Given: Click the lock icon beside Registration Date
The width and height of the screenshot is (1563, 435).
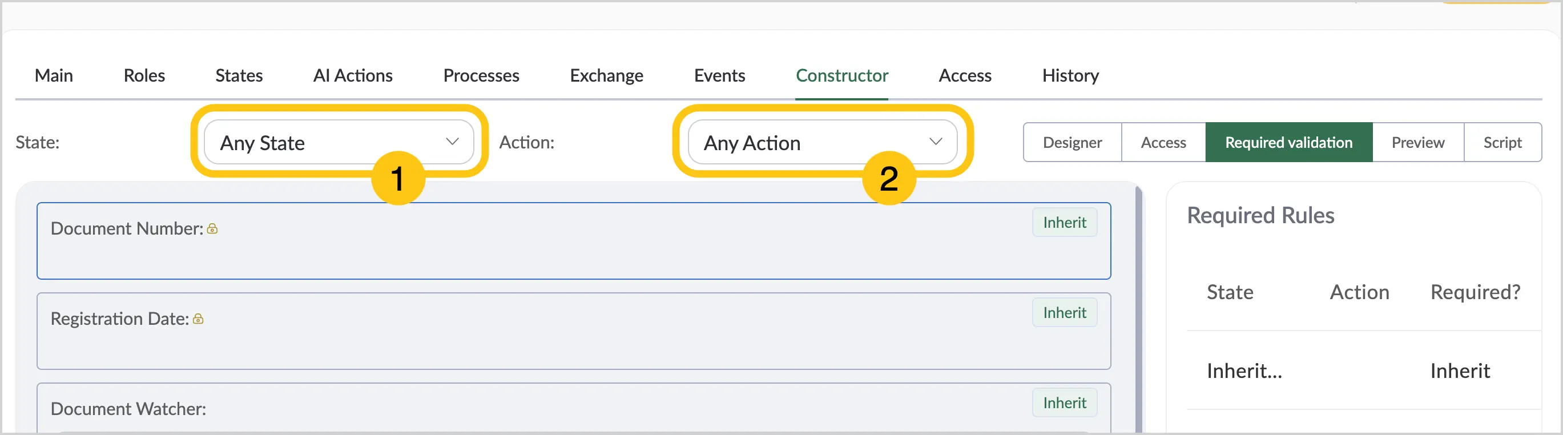Looking at the screenshot, I should click(199, 319).
